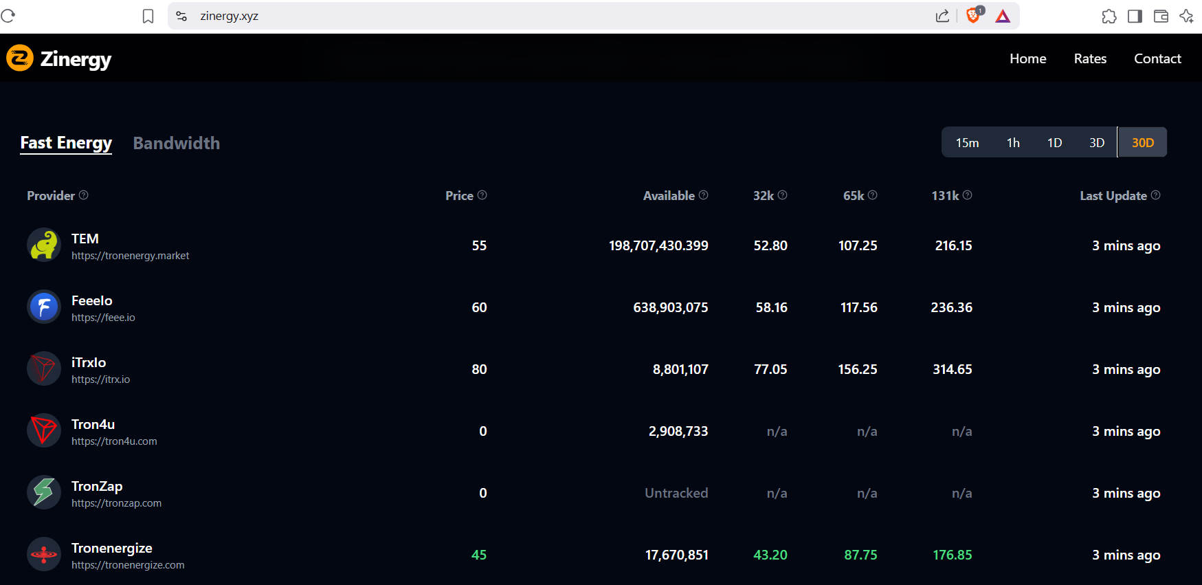The height and width of the screenshot is (585, 1202).
Task: Click the Feeelo provider name
Action: (92, 300)
